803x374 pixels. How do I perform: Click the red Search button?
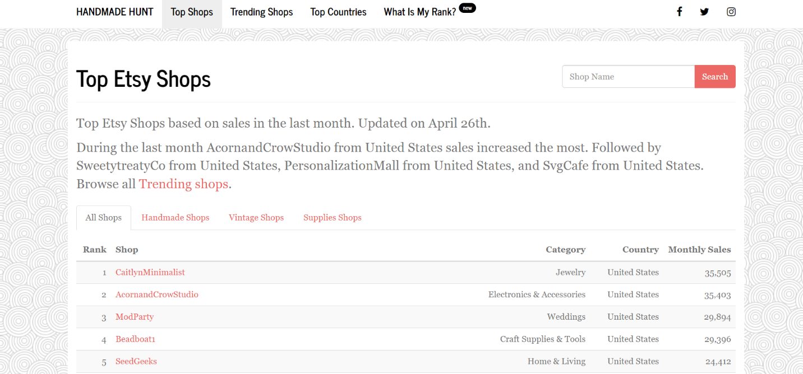pos(715,77)
